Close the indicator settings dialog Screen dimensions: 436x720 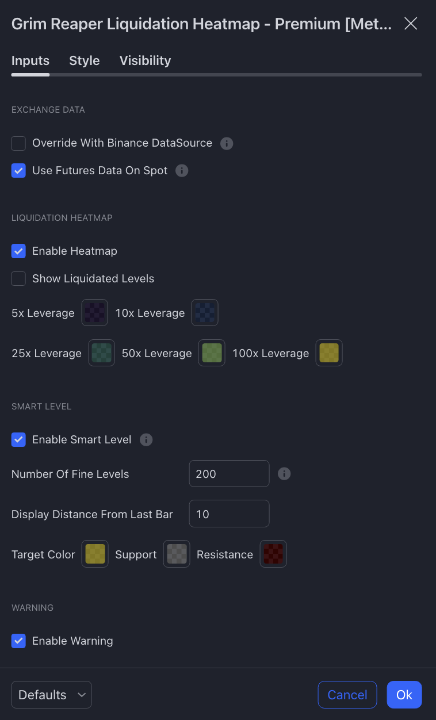point(411,24)
